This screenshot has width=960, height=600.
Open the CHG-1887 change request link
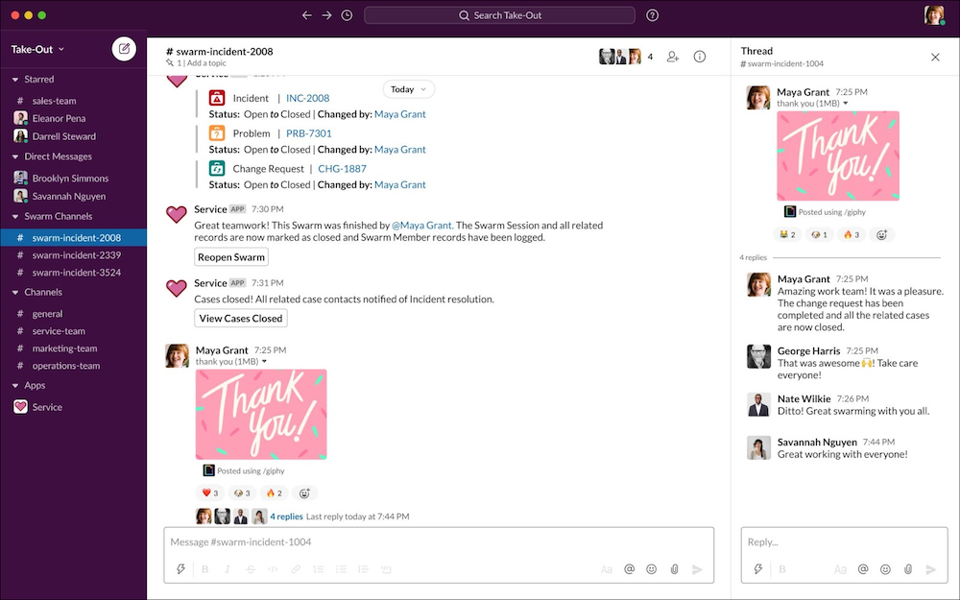(x=343, y=169)
